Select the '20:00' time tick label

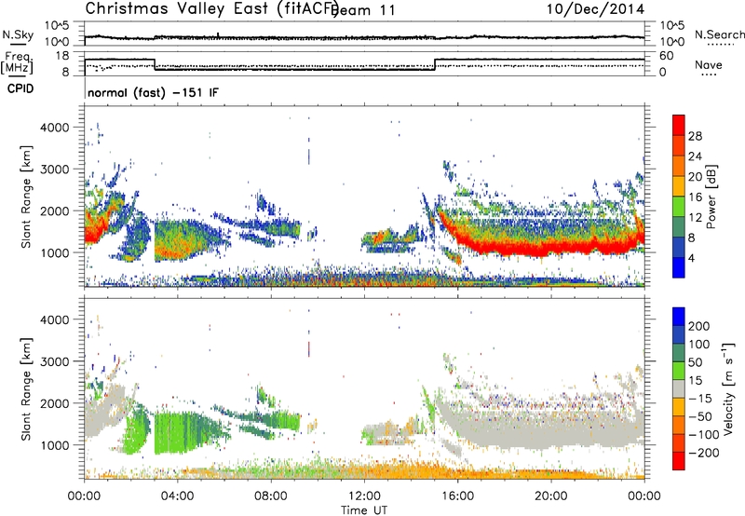click(x=550, y=496)
